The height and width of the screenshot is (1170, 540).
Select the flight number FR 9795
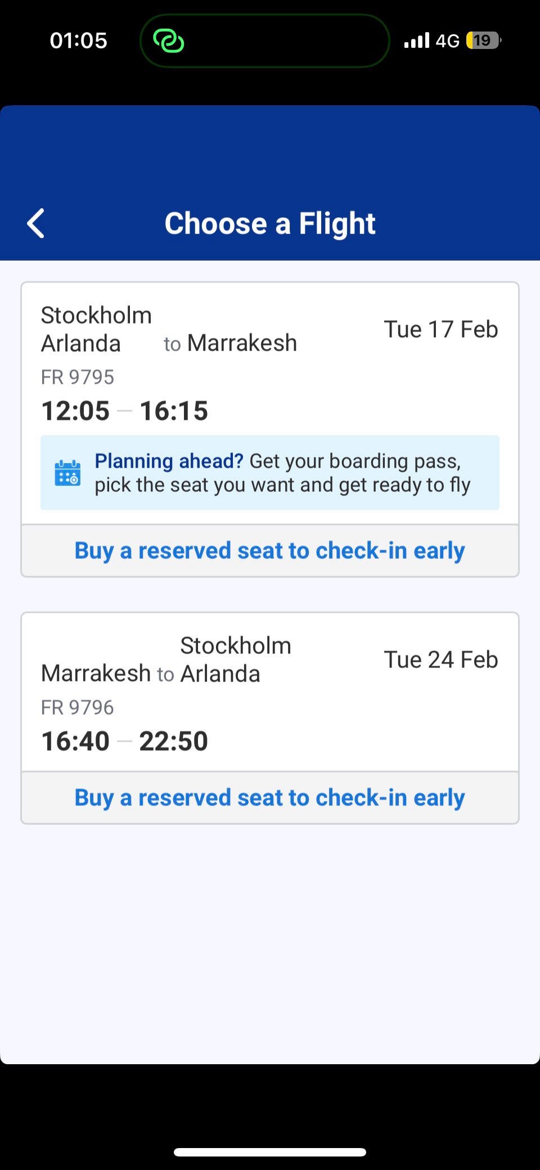click(78, 377)
